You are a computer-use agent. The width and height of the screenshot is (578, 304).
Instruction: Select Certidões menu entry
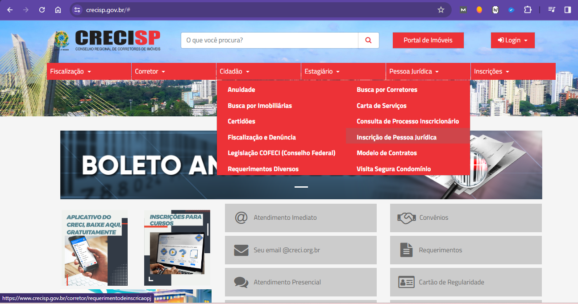(x=241, y=121)
